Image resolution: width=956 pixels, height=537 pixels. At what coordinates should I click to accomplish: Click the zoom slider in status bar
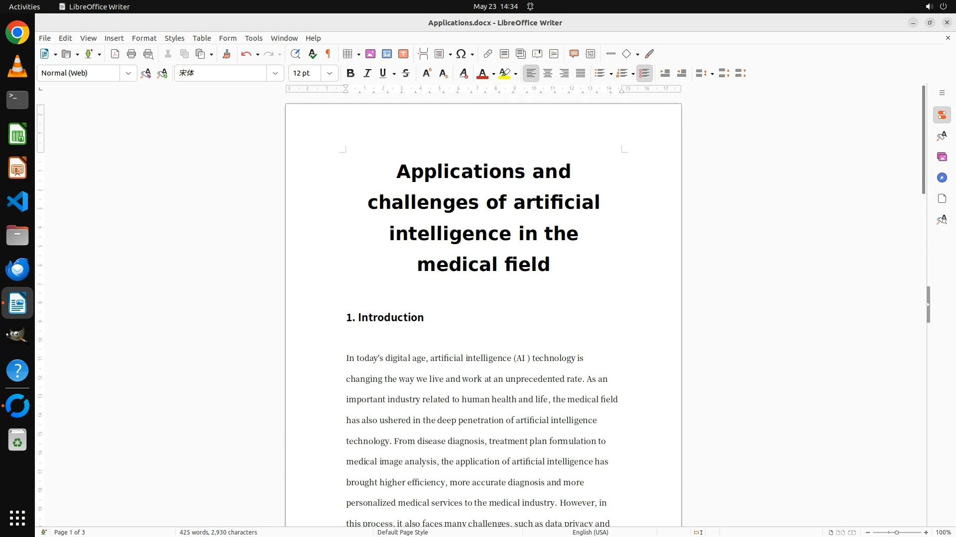[896, 533]
